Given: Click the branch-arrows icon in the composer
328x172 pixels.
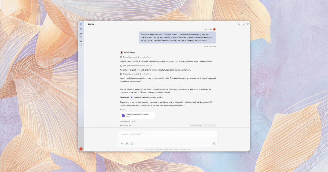Looking at the screenshot, I should point(132,144).
